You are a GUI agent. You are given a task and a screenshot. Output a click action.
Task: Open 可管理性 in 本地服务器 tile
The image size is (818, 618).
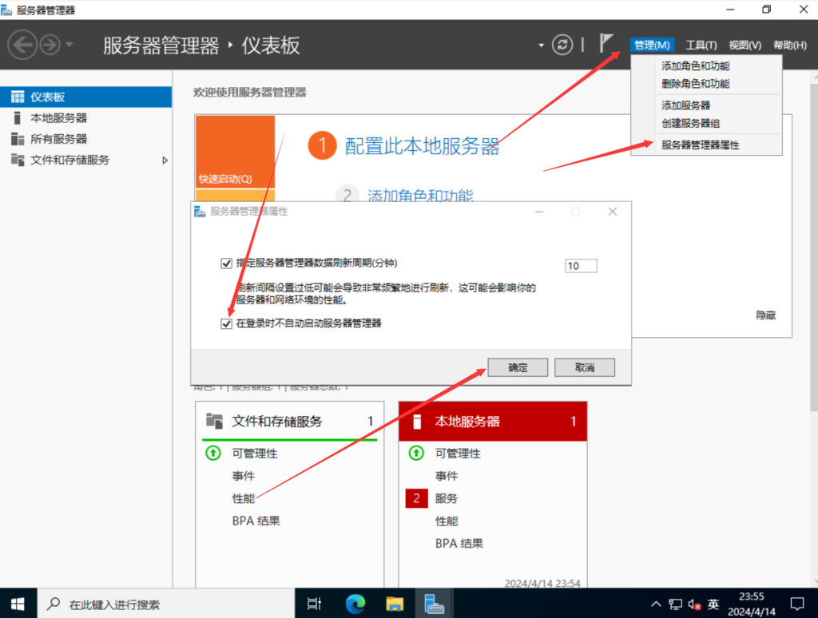tap(458, 454)
